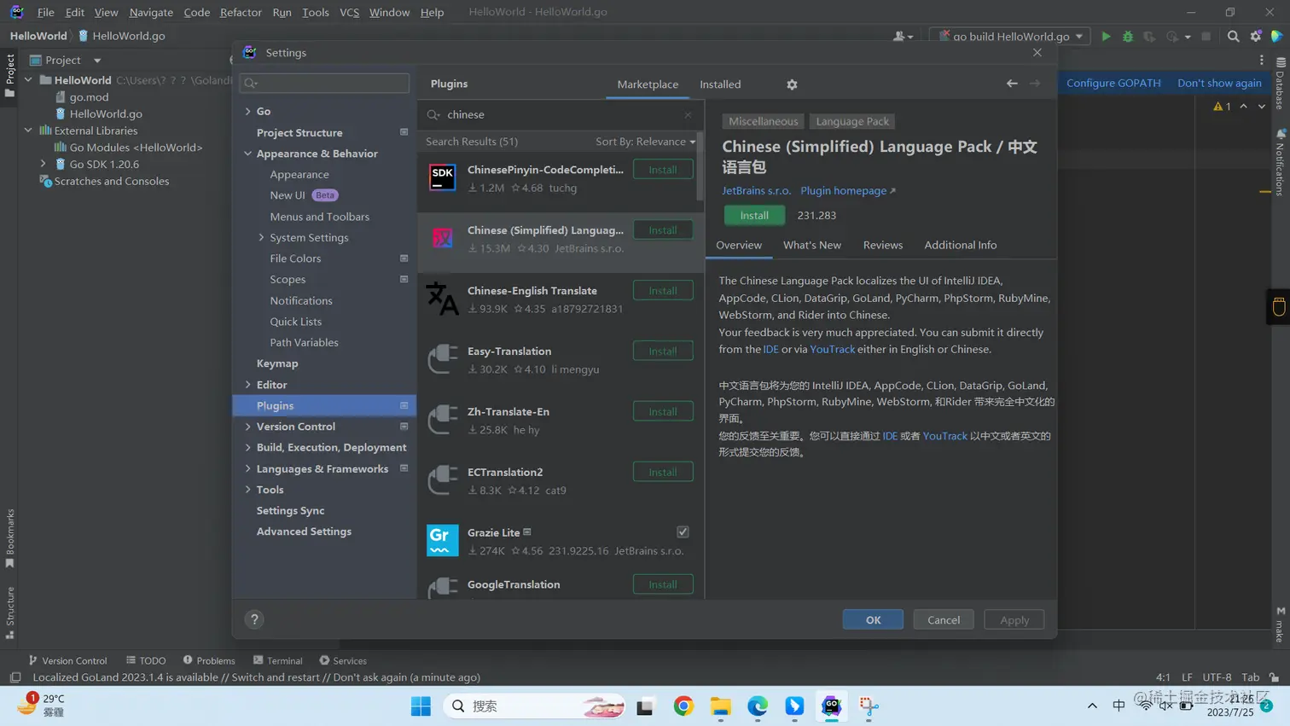
Task: Select the Chinese-English Translate plugin icon
Action: click(x=442, y=299)
